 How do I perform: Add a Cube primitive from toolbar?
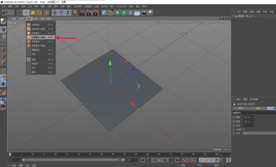click(x=104, y=13)
